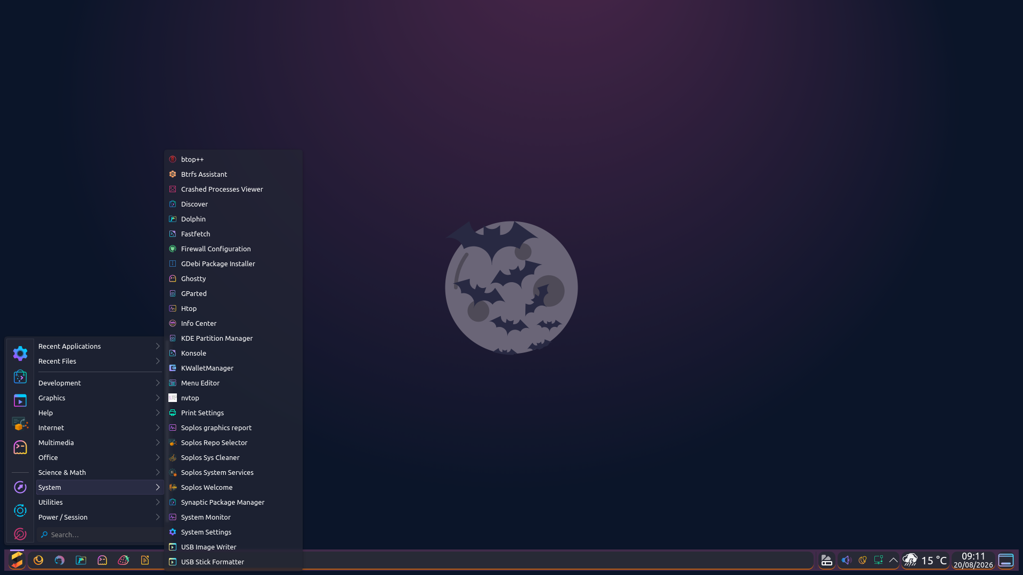
Task: Click the KWalletManager wallet icon
Action: 173,368
